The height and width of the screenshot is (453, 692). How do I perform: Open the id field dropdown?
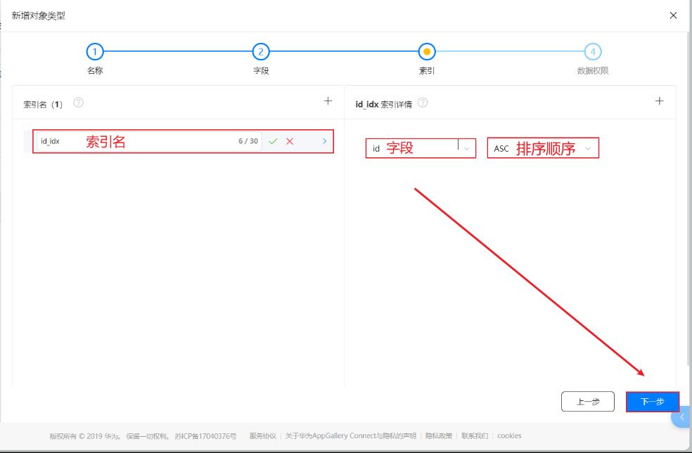tap(421, 148)
